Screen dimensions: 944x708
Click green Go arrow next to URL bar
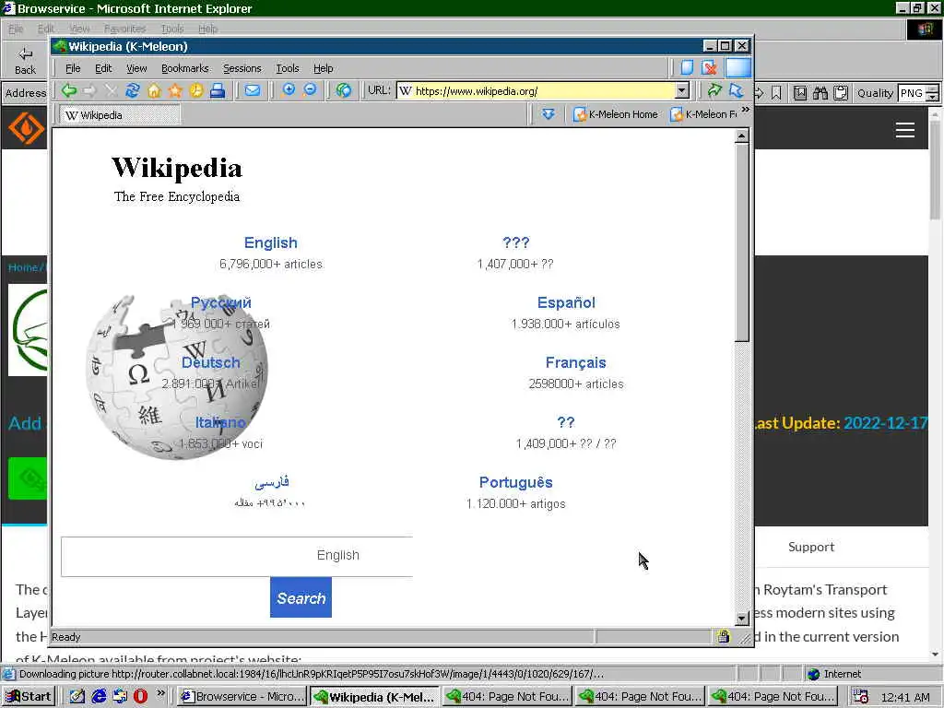click(x=714, y=90)
